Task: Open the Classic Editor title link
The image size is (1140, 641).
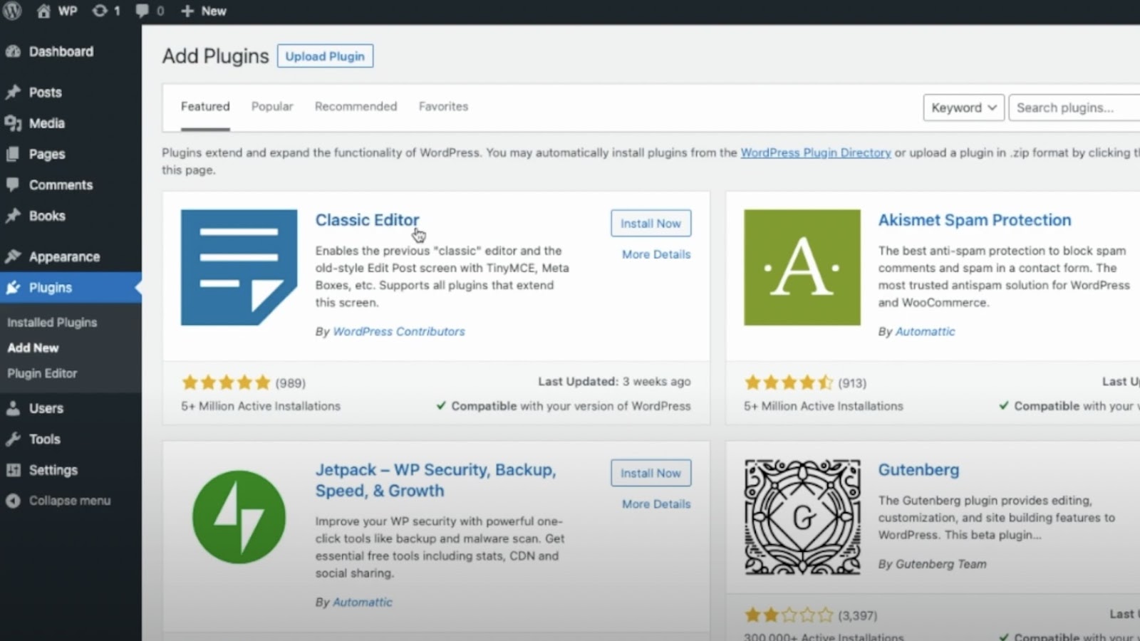Action: [x=367, y=220]
